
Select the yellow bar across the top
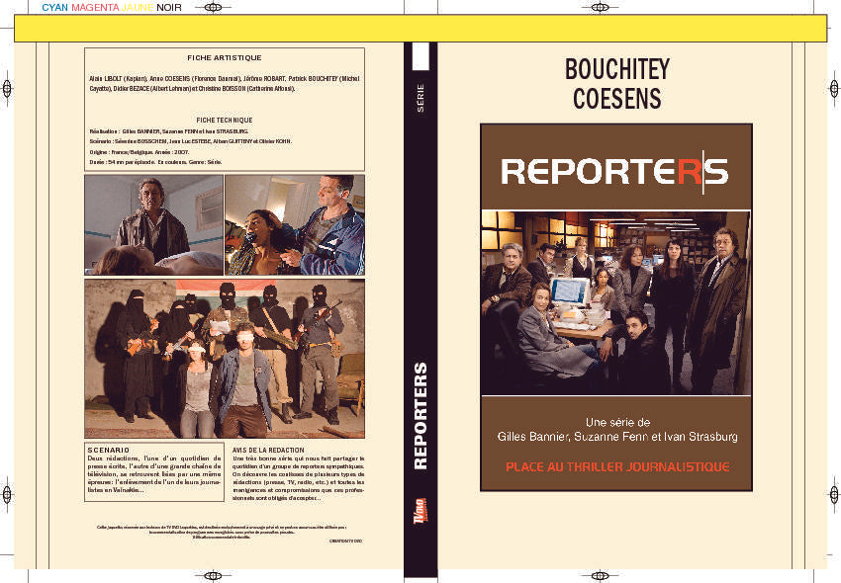[x=420, y=29]
